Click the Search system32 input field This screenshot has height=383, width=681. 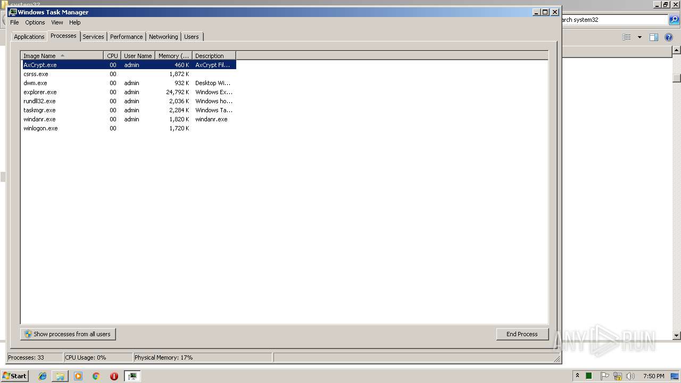tap(614, 20)
